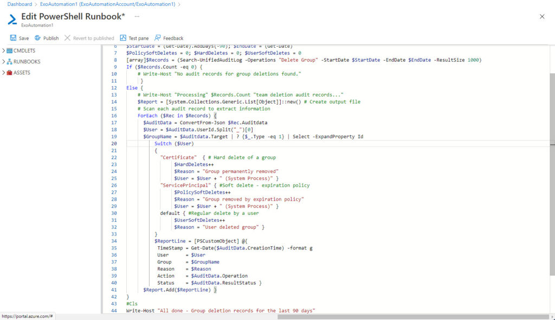555x320 pixels.
Task: Open the ExoAutomation1 breadcrumb link
Action: 108,4
